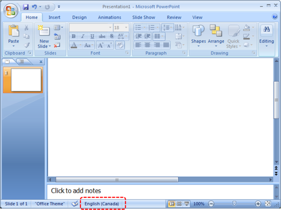This screenshot has width=281, height=210.
Task: Switch to Outline tab in slide pane
Action: pyautogui.click(x=22, y=62)
